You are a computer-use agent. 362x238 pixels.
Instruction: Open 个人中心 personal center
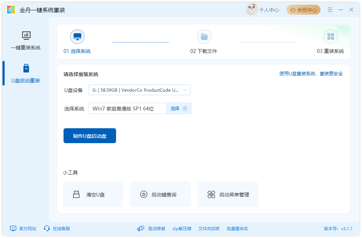pyautogui.click(x=269, y=10)
